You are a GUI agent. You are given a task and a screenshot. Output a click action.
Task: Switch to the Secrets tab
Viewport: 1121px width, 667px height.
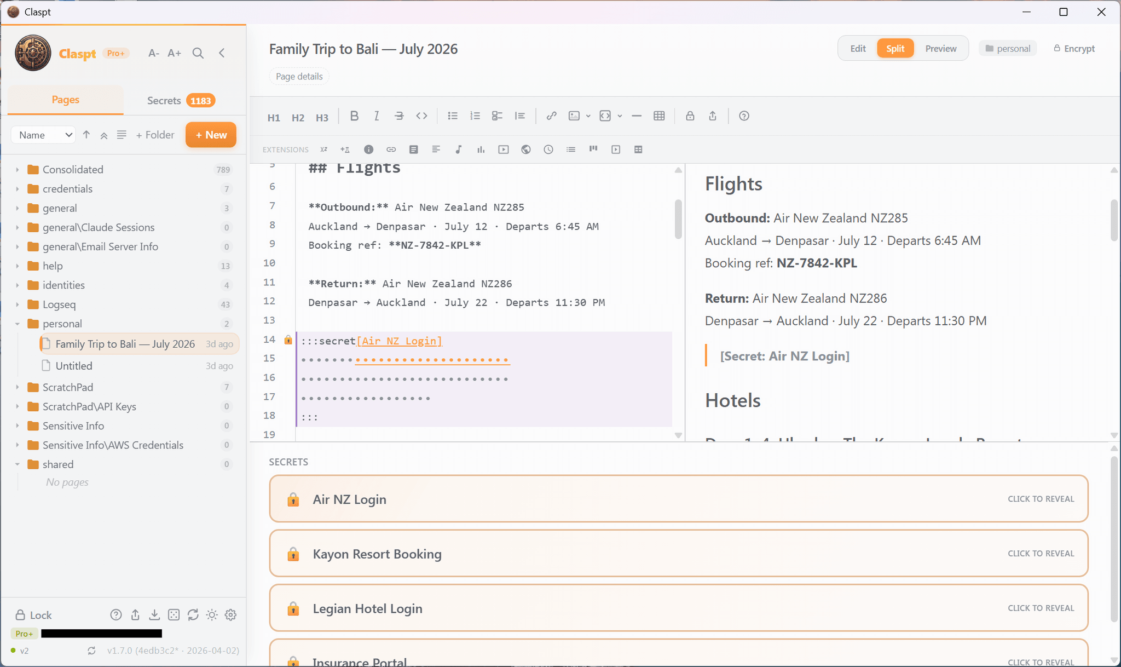(181, 100)
